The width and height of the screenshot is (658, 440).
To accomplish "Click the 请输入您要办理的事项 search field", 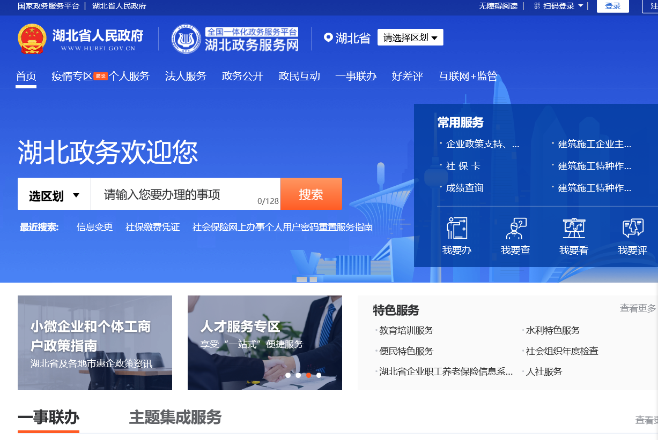I will tap(177, 194).
